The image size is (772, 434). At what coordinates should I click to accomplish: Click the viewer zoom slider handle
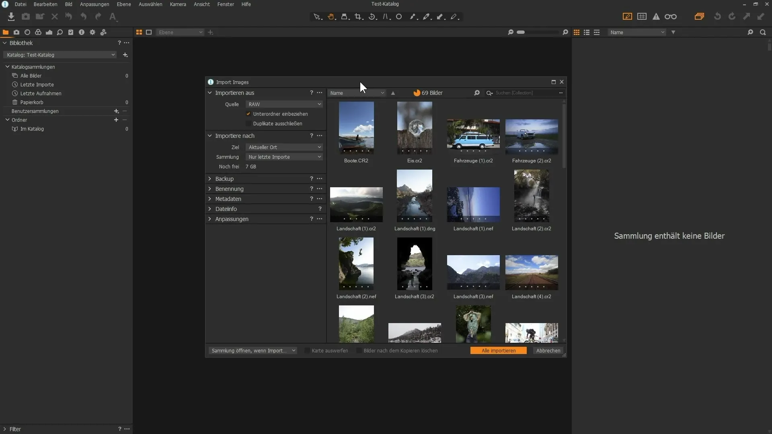[x=521, y=32]
